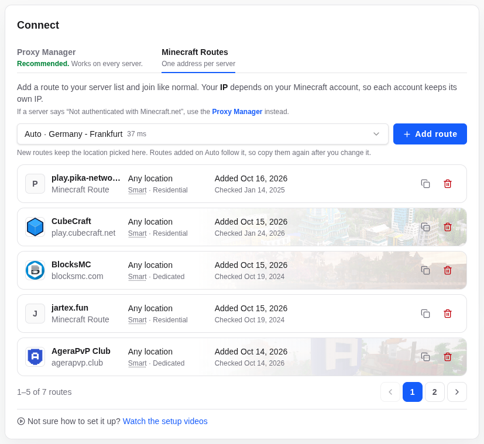Click the play.cubecraft.net address text
This screenshot has width=484, height=444.
[x=83, y=233]
